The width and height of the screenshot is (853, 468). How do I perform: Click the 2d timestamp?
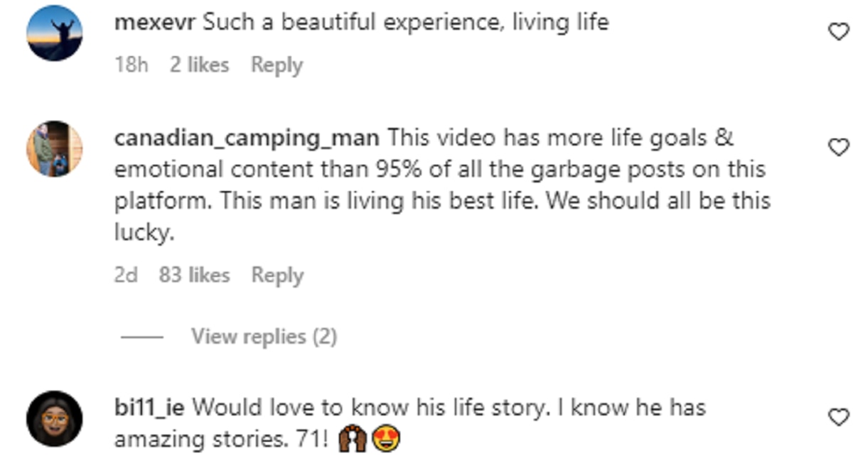pos(126,275)
